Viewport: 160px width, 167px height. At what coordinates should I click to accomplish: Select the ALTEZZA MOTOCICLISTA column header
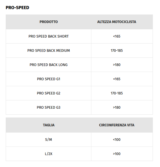117,22
